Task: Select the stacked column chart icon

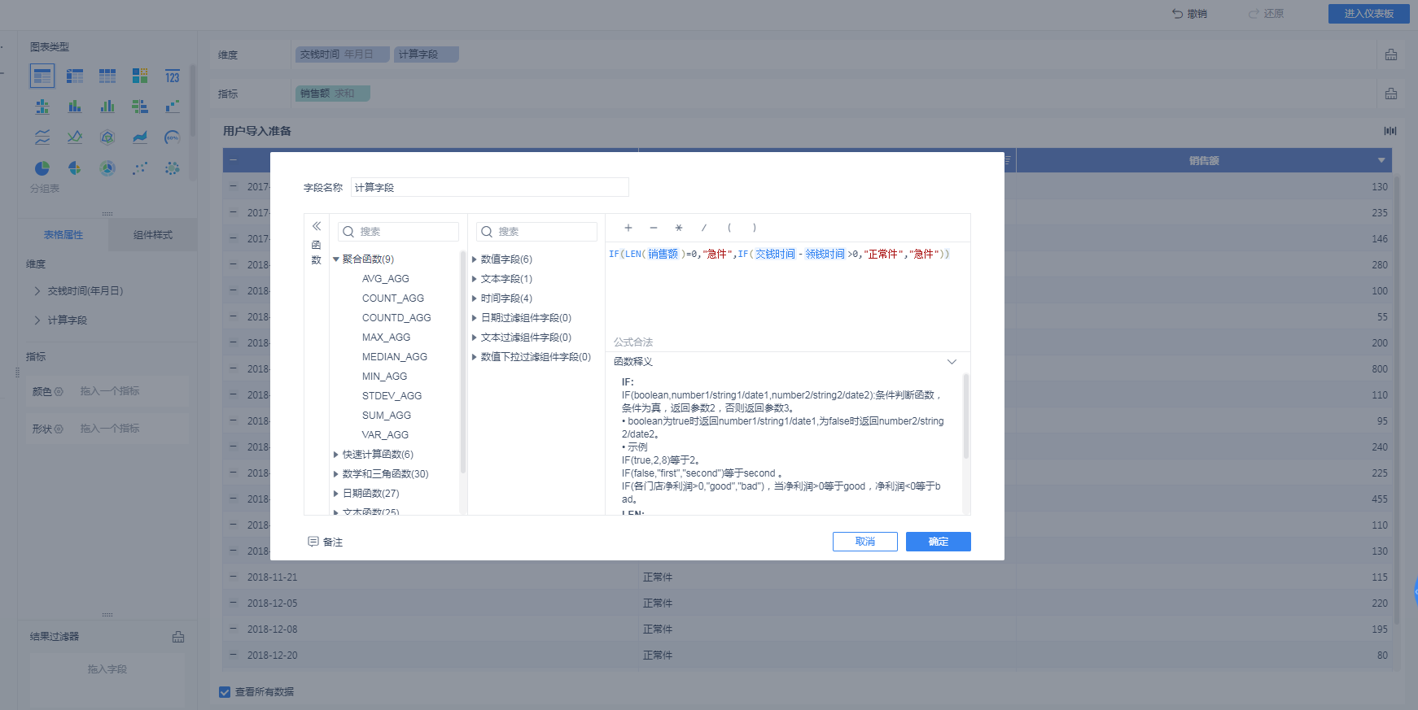Action: [x=75, y=107]
